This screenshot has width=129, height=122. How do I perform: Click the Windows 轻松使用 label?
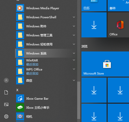[x=39, y=44]
